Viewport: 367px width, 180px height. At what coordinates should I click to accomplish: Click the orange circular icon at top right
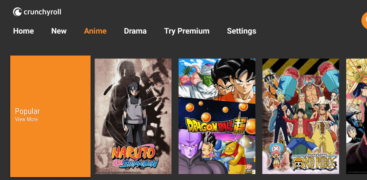(x=364, y=21)
